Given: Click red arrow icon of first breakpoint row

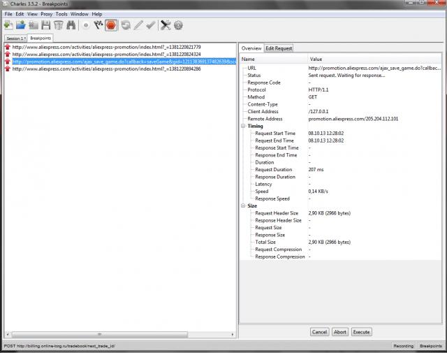Looking at the screenshot, I should click(x=8, y=47).
